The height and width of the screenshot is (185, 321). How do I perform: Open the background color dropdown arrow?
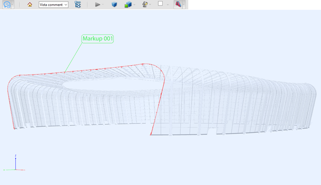(167, 5)
